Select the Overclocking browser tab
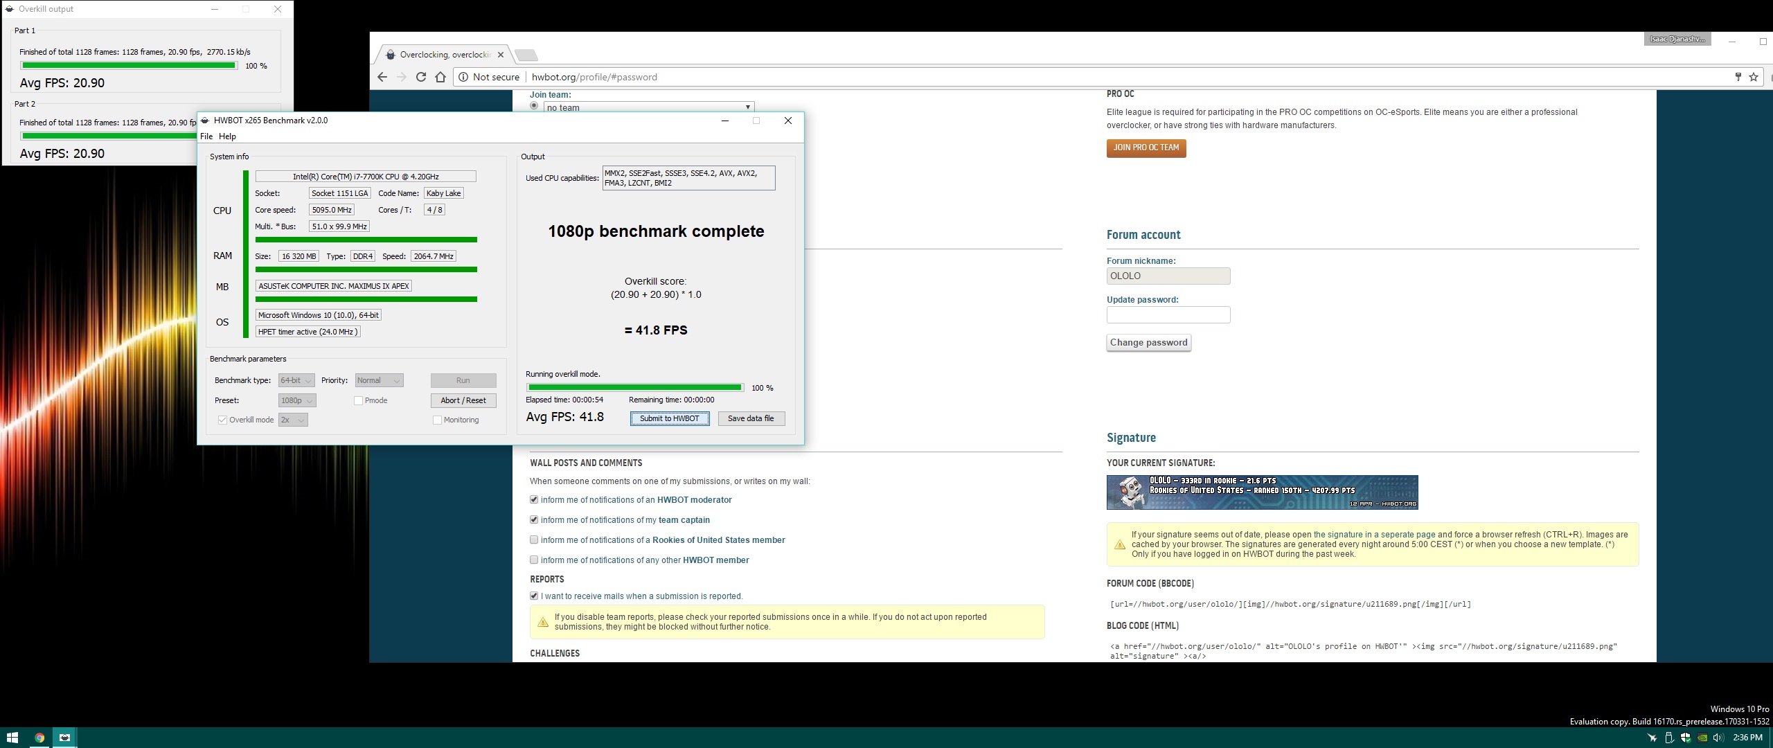Screen dimensions: 1773x748 444,55
